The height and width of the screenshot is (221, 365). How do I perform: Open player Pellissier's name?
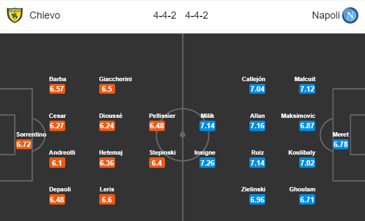[x=162, y=116]
